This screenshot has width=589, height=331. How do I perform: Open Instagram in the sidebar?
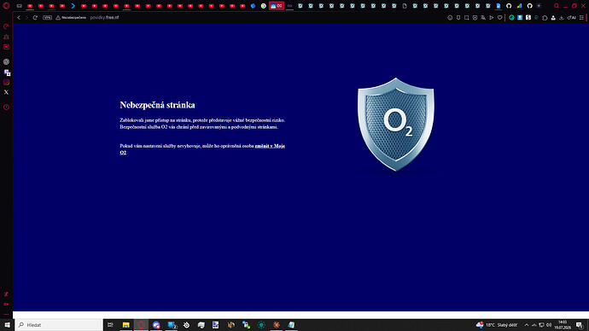[6, 82]
